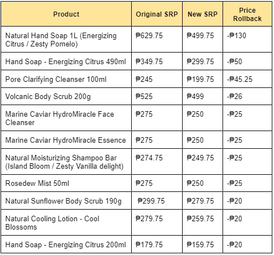Click Natural Cooling Lotion Cool Blossoms cell
Image resolution: width=274 pixels, height=255 pixels.
66,222
